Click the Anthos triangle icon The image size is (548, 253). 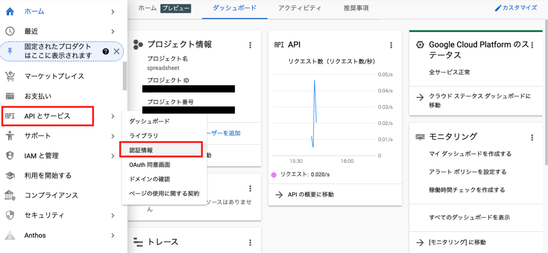tap(10, 235)
